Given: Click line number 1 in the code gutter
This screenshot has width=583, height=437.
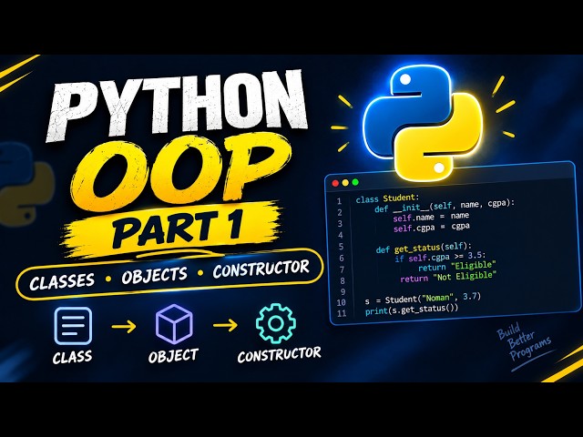Looking at the screenshot, I should pyautogui.click(x=339, y=201).
